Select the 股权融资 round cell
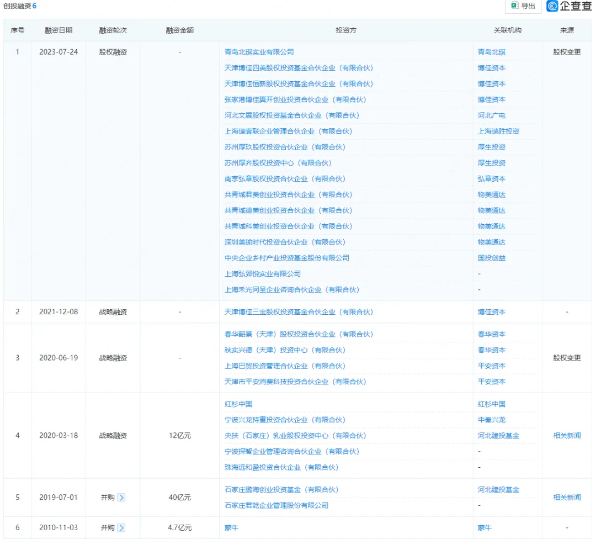This screenshot has height=539, width=596. click(x=113, y=52)
